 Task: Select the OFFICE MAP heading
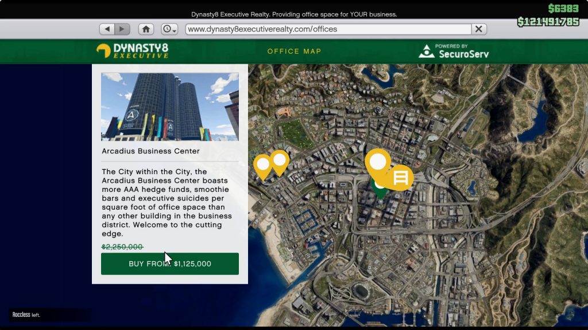(x=294, y=51)
